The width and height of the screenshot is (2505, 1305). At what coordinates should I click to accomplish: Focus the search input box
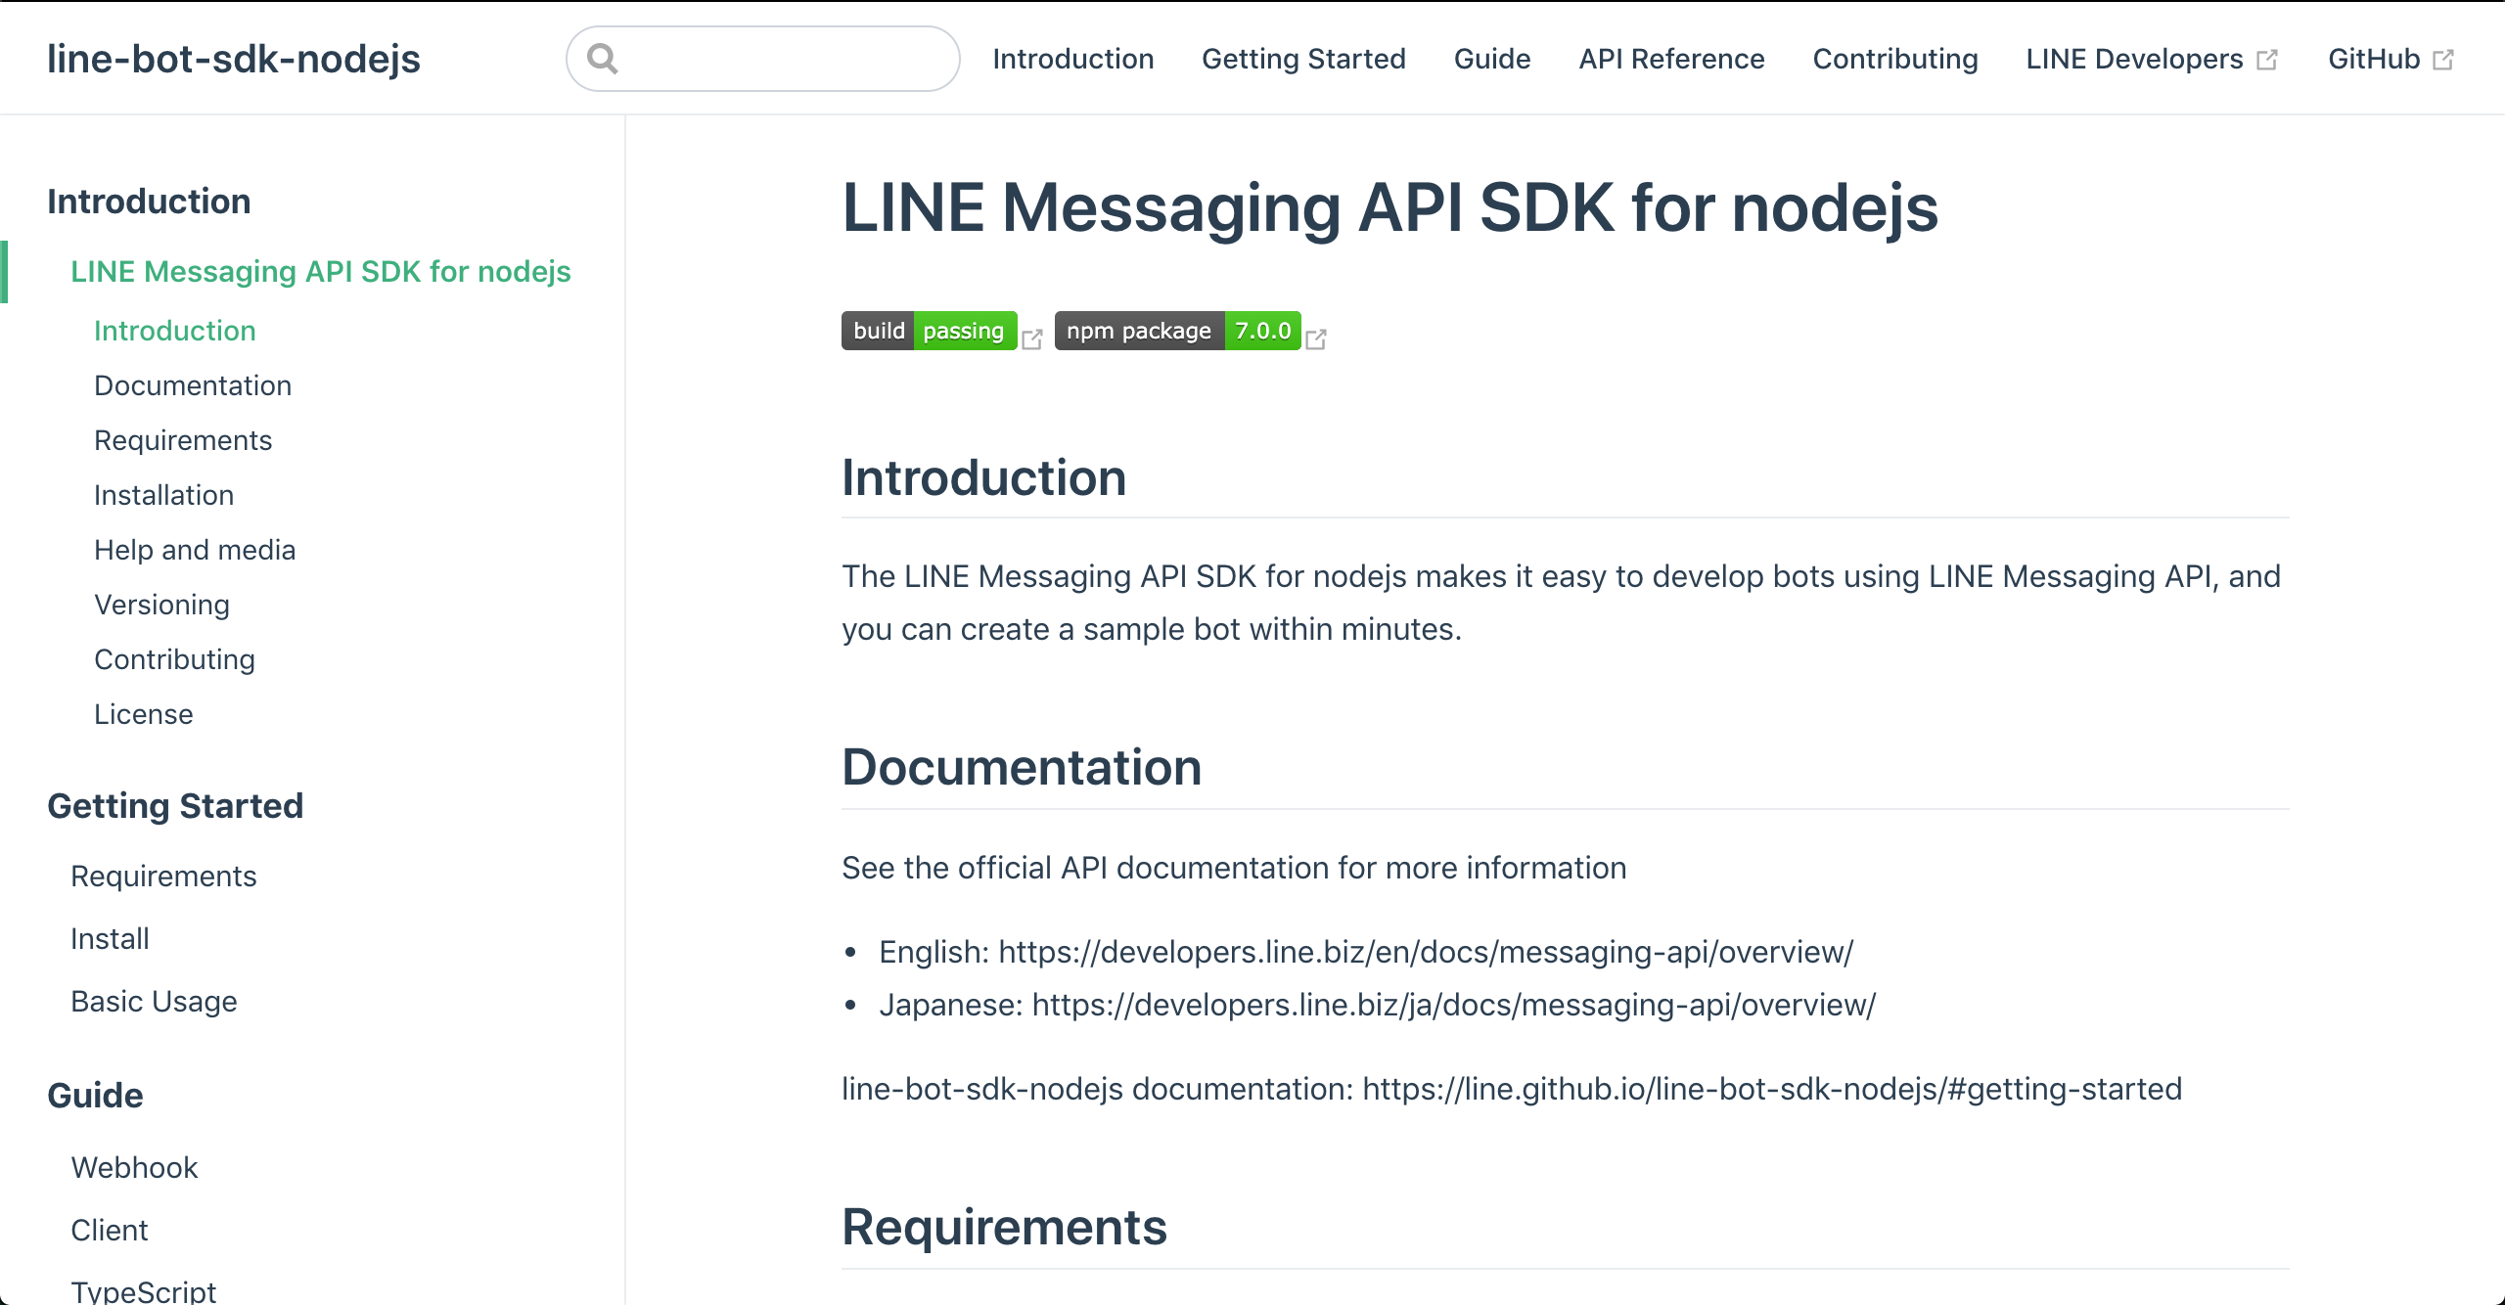coord(763,59)
